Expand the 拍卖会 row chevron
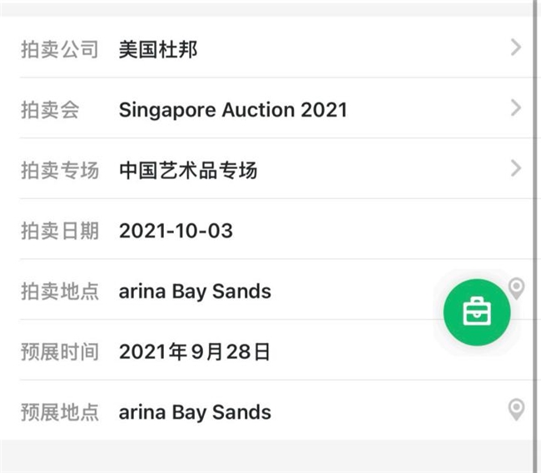Screen dimensions: 541x473 tap(516, 108)
